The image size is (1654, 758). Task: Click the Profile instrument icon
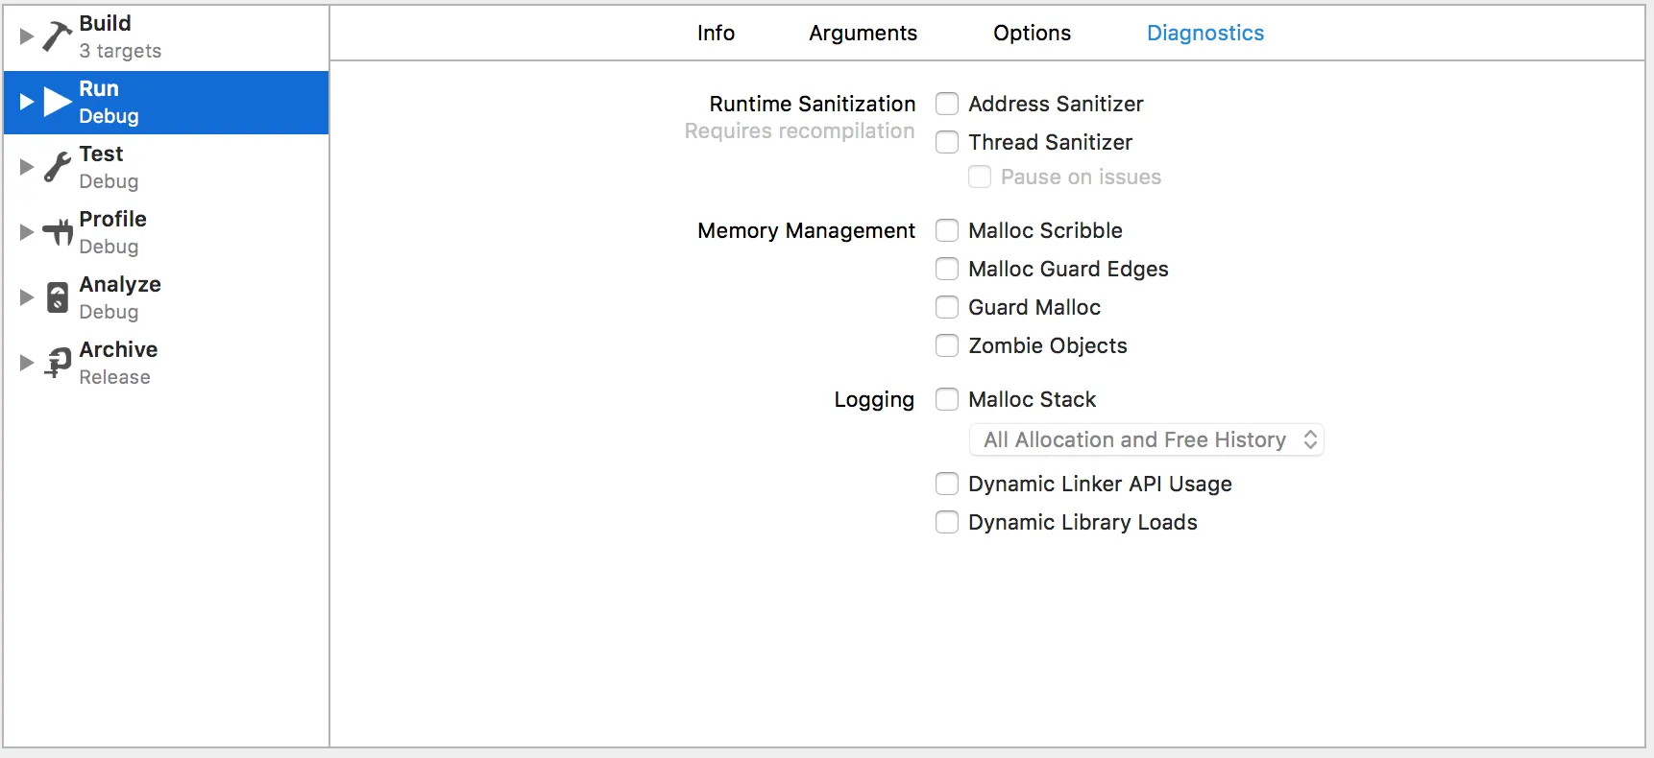tap(58, 232)
